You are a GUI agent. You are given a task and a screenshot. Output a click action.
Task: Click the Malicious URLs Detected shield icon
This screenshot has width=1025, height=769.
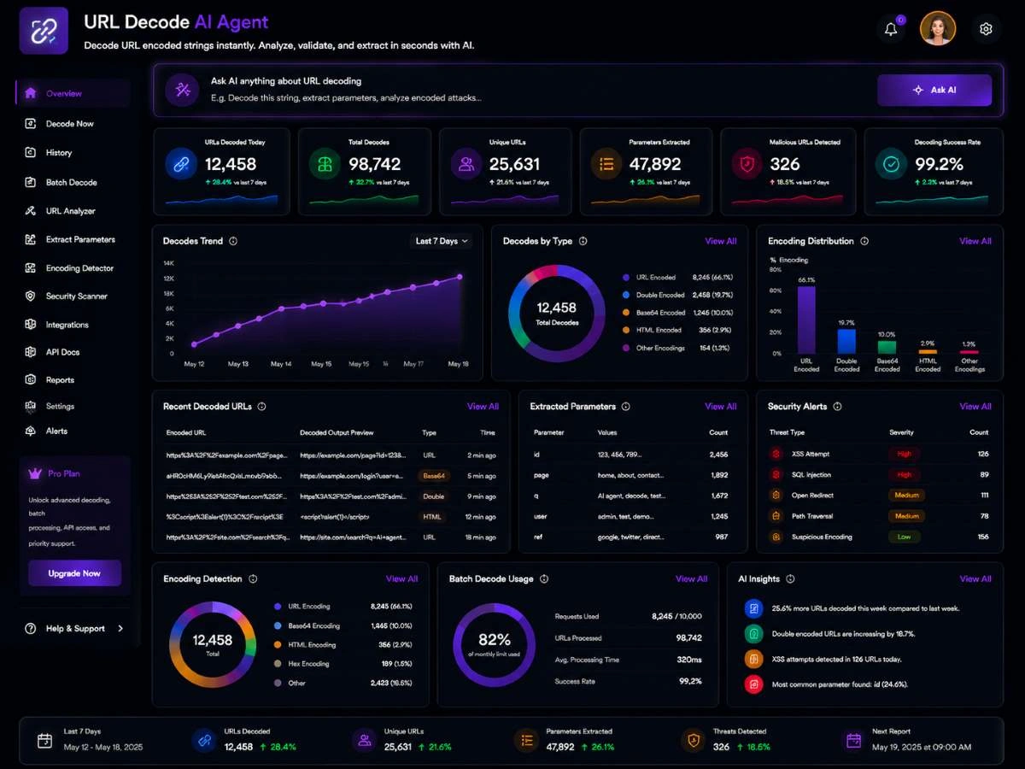[x=747, y=165]
